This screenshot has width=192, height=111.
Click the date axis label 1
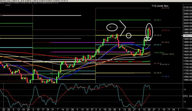point(178,109)
